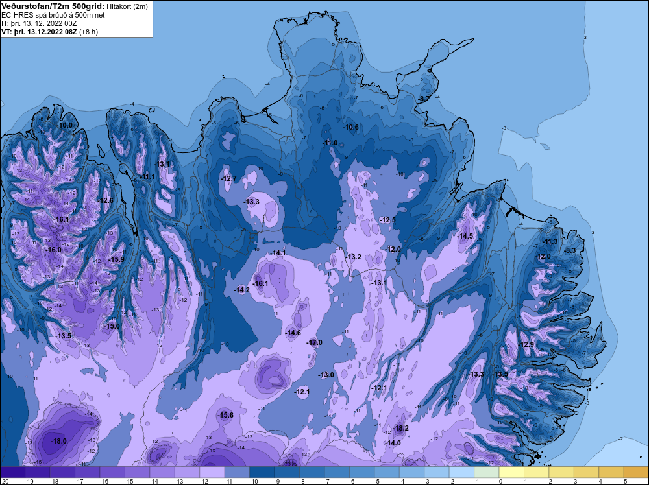The image size is (649, 485).
Task: Click the -14.6 temperature value on the map
Action: pyautogui.click(x=293, y=333)
